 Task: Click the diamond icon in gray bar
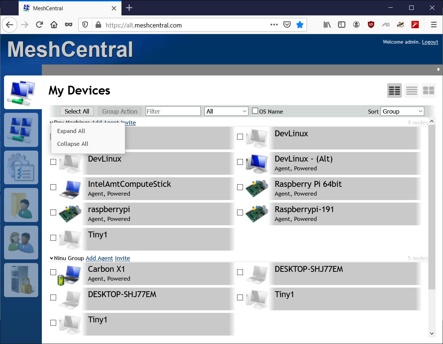tap(438, 70)
